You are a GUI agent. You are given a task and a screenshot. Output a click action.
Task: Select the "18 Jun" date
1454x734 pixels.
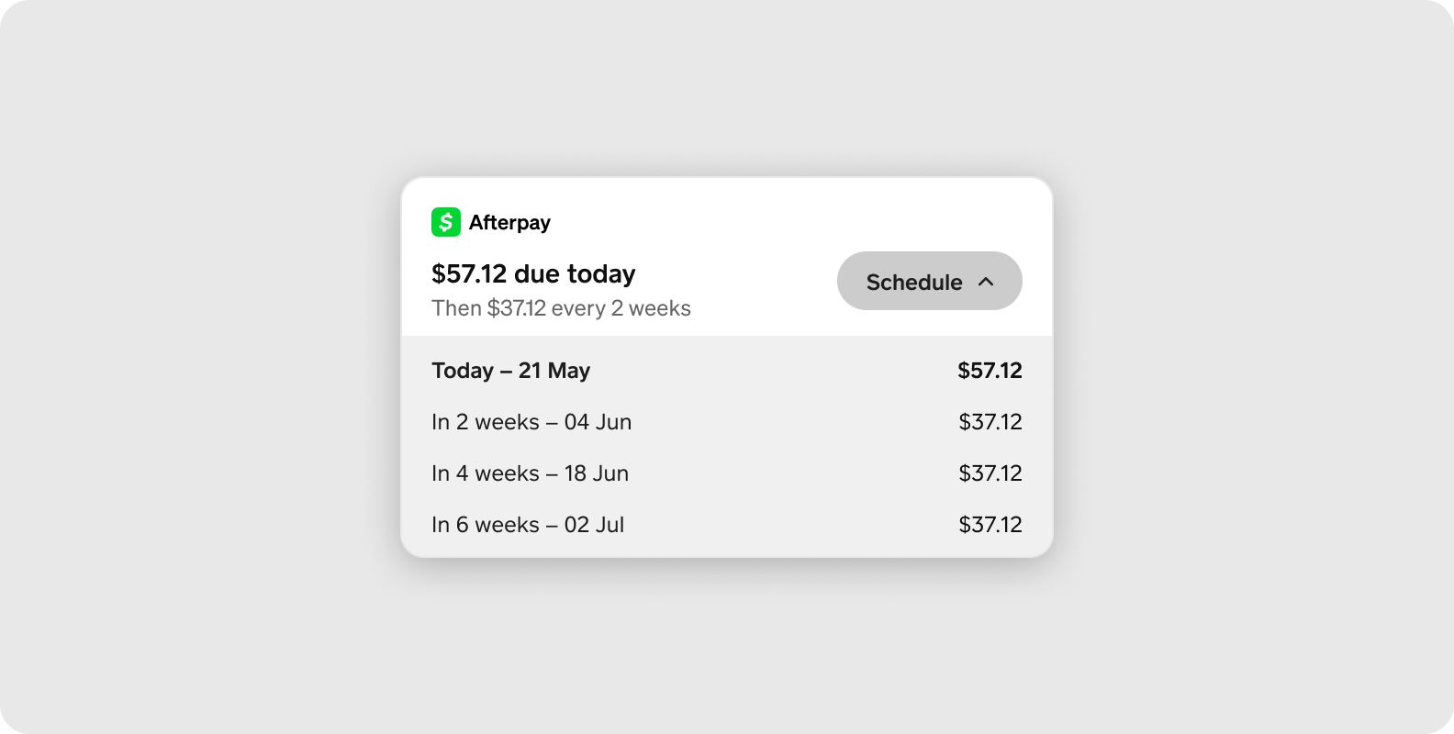click(x=597, y=473)
